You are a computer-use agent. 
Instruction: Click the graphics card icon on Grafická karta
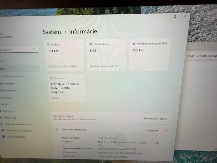pyautogui.click(x=91, y=44)
